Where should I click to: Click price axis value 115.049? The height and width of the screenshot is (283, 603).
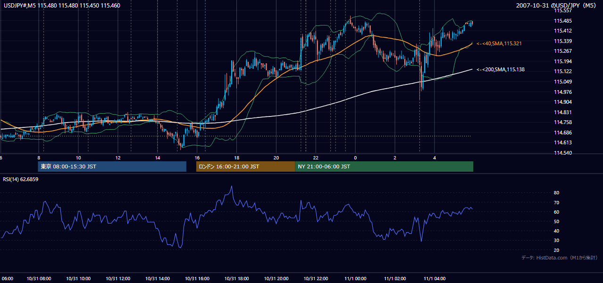pyautogui.click(x=562, y=82)
